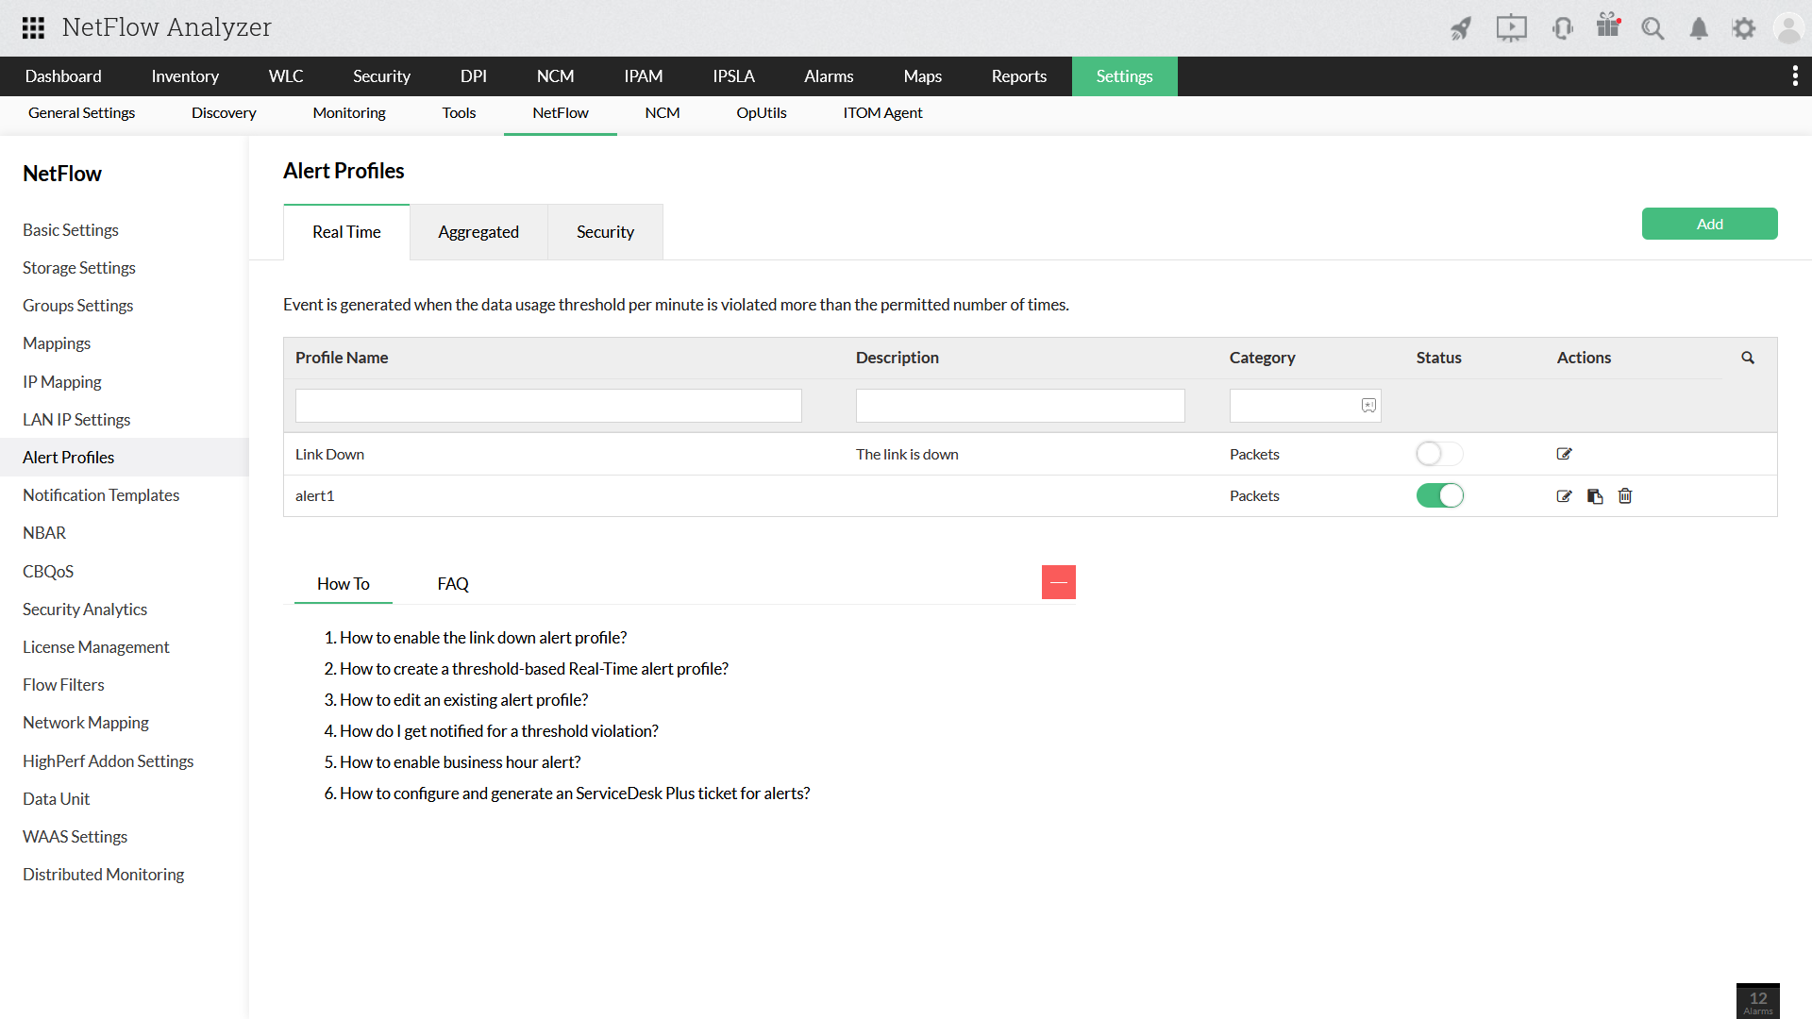Viewport: 1812px width, 1019px height.
Task: Disable the alert1 status toggle
Action: [x=1439, y=495]
